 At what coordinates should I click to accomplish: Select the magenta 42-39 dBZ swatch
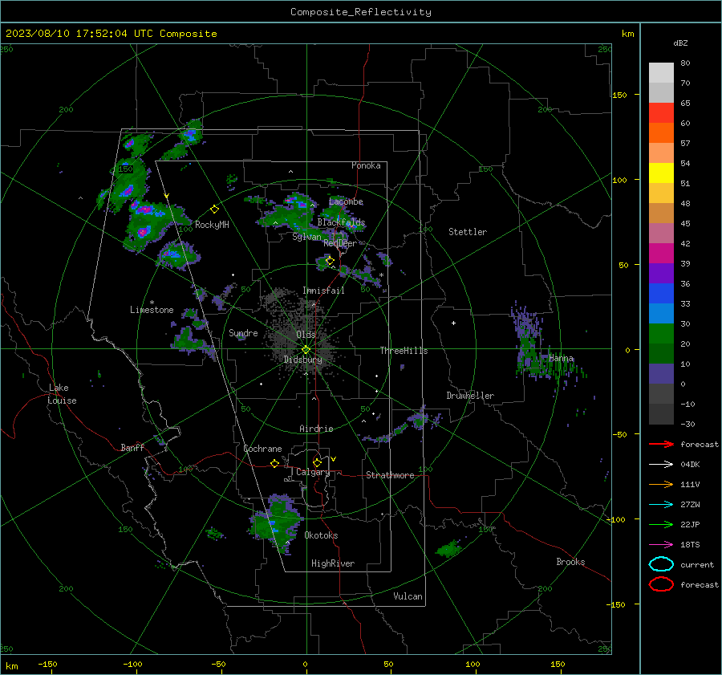click(x=661, y=253)
